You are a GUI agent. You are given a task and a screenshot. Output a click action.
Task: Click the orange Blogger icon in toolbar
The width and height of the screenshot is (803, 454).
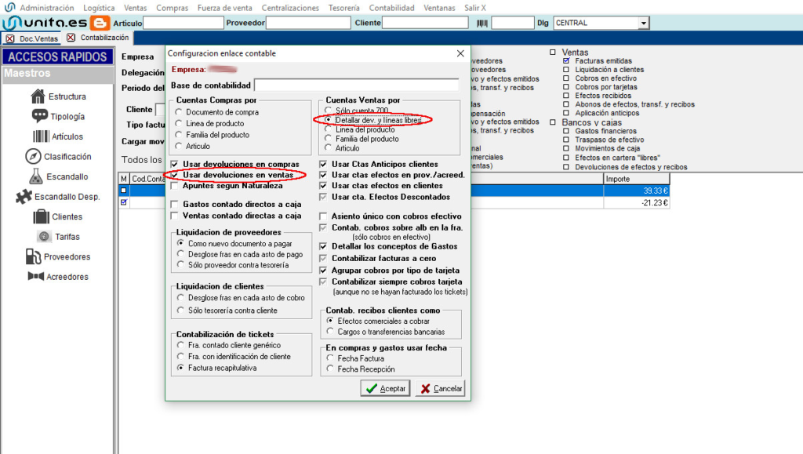click(100, 23)
